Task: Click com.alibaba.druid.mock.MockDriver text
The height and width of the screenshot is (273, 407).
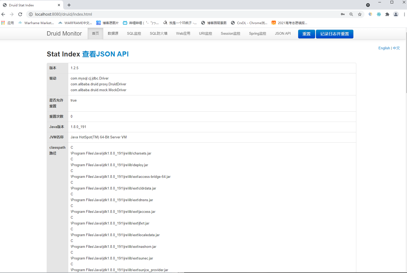Action: click(98, 90)
